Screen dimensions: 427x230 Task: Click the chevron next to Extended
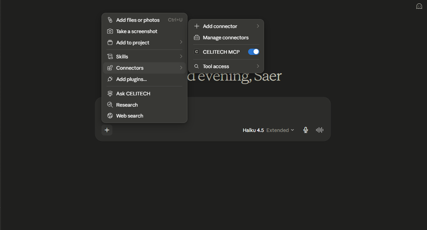(292, 130)
